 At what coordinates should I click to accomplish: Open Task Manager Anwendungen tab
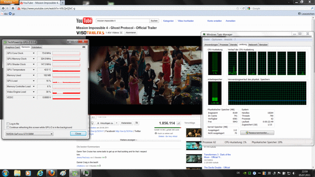pyautogui.click(x=211, y=44)
